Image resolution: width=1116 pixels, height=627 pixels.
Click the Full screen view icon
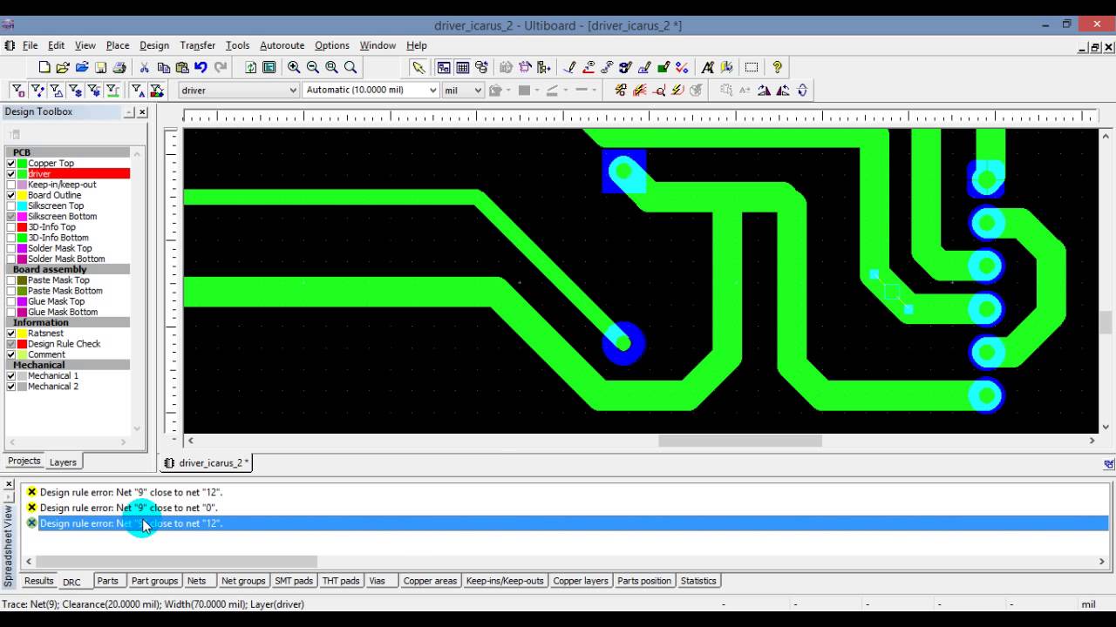coord(269,67)
